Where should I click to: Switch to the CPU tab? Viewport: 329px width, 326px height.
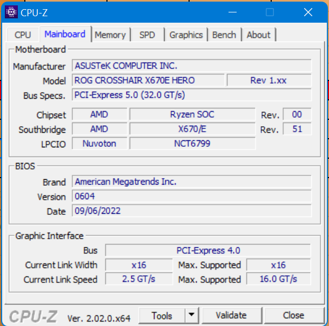click(x=23, y=35)
